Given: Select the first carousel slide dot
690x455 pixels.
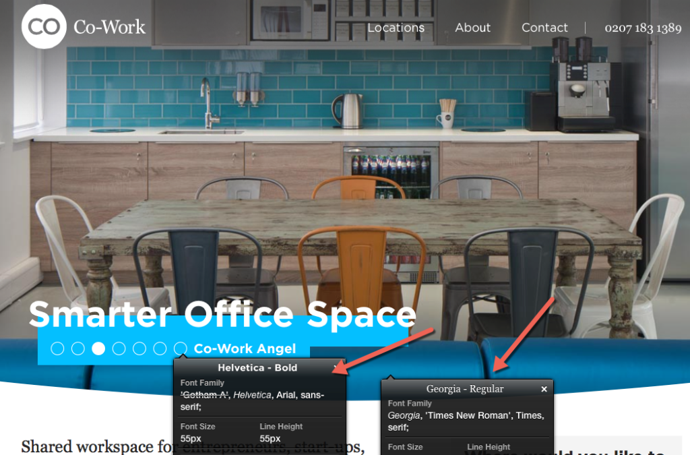Looking at the screenshot, I should click(58, 348).
